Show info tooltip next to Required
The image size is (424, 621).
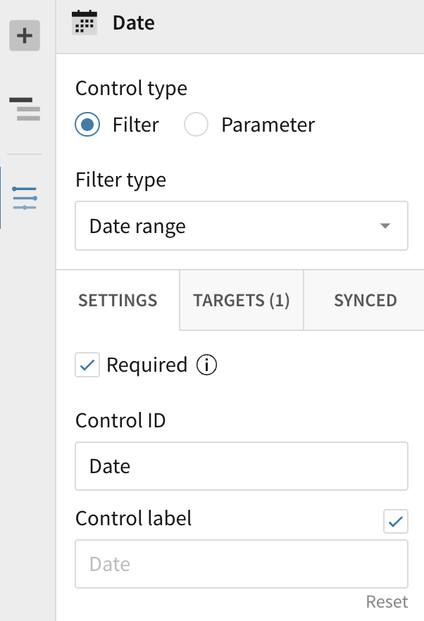(x=207, y=365)
